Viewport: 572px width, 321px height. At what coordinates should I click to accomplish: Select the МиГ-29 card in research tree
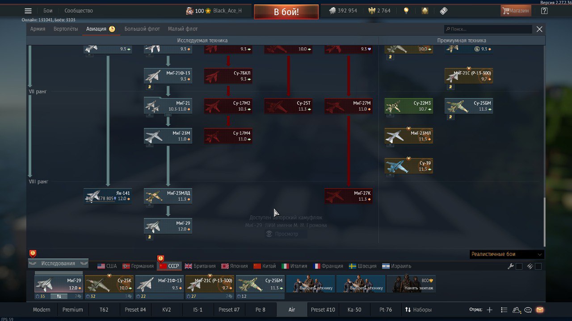[x=168, y=226]
